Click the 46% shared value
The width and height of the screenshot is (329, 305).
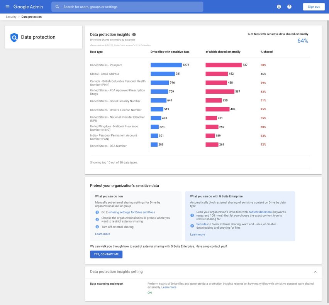(x=263, y=74)
